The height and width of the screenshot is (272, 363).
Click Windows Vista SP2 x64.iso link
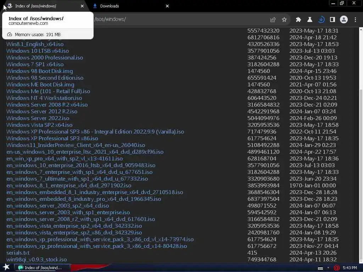coord(39,125)
